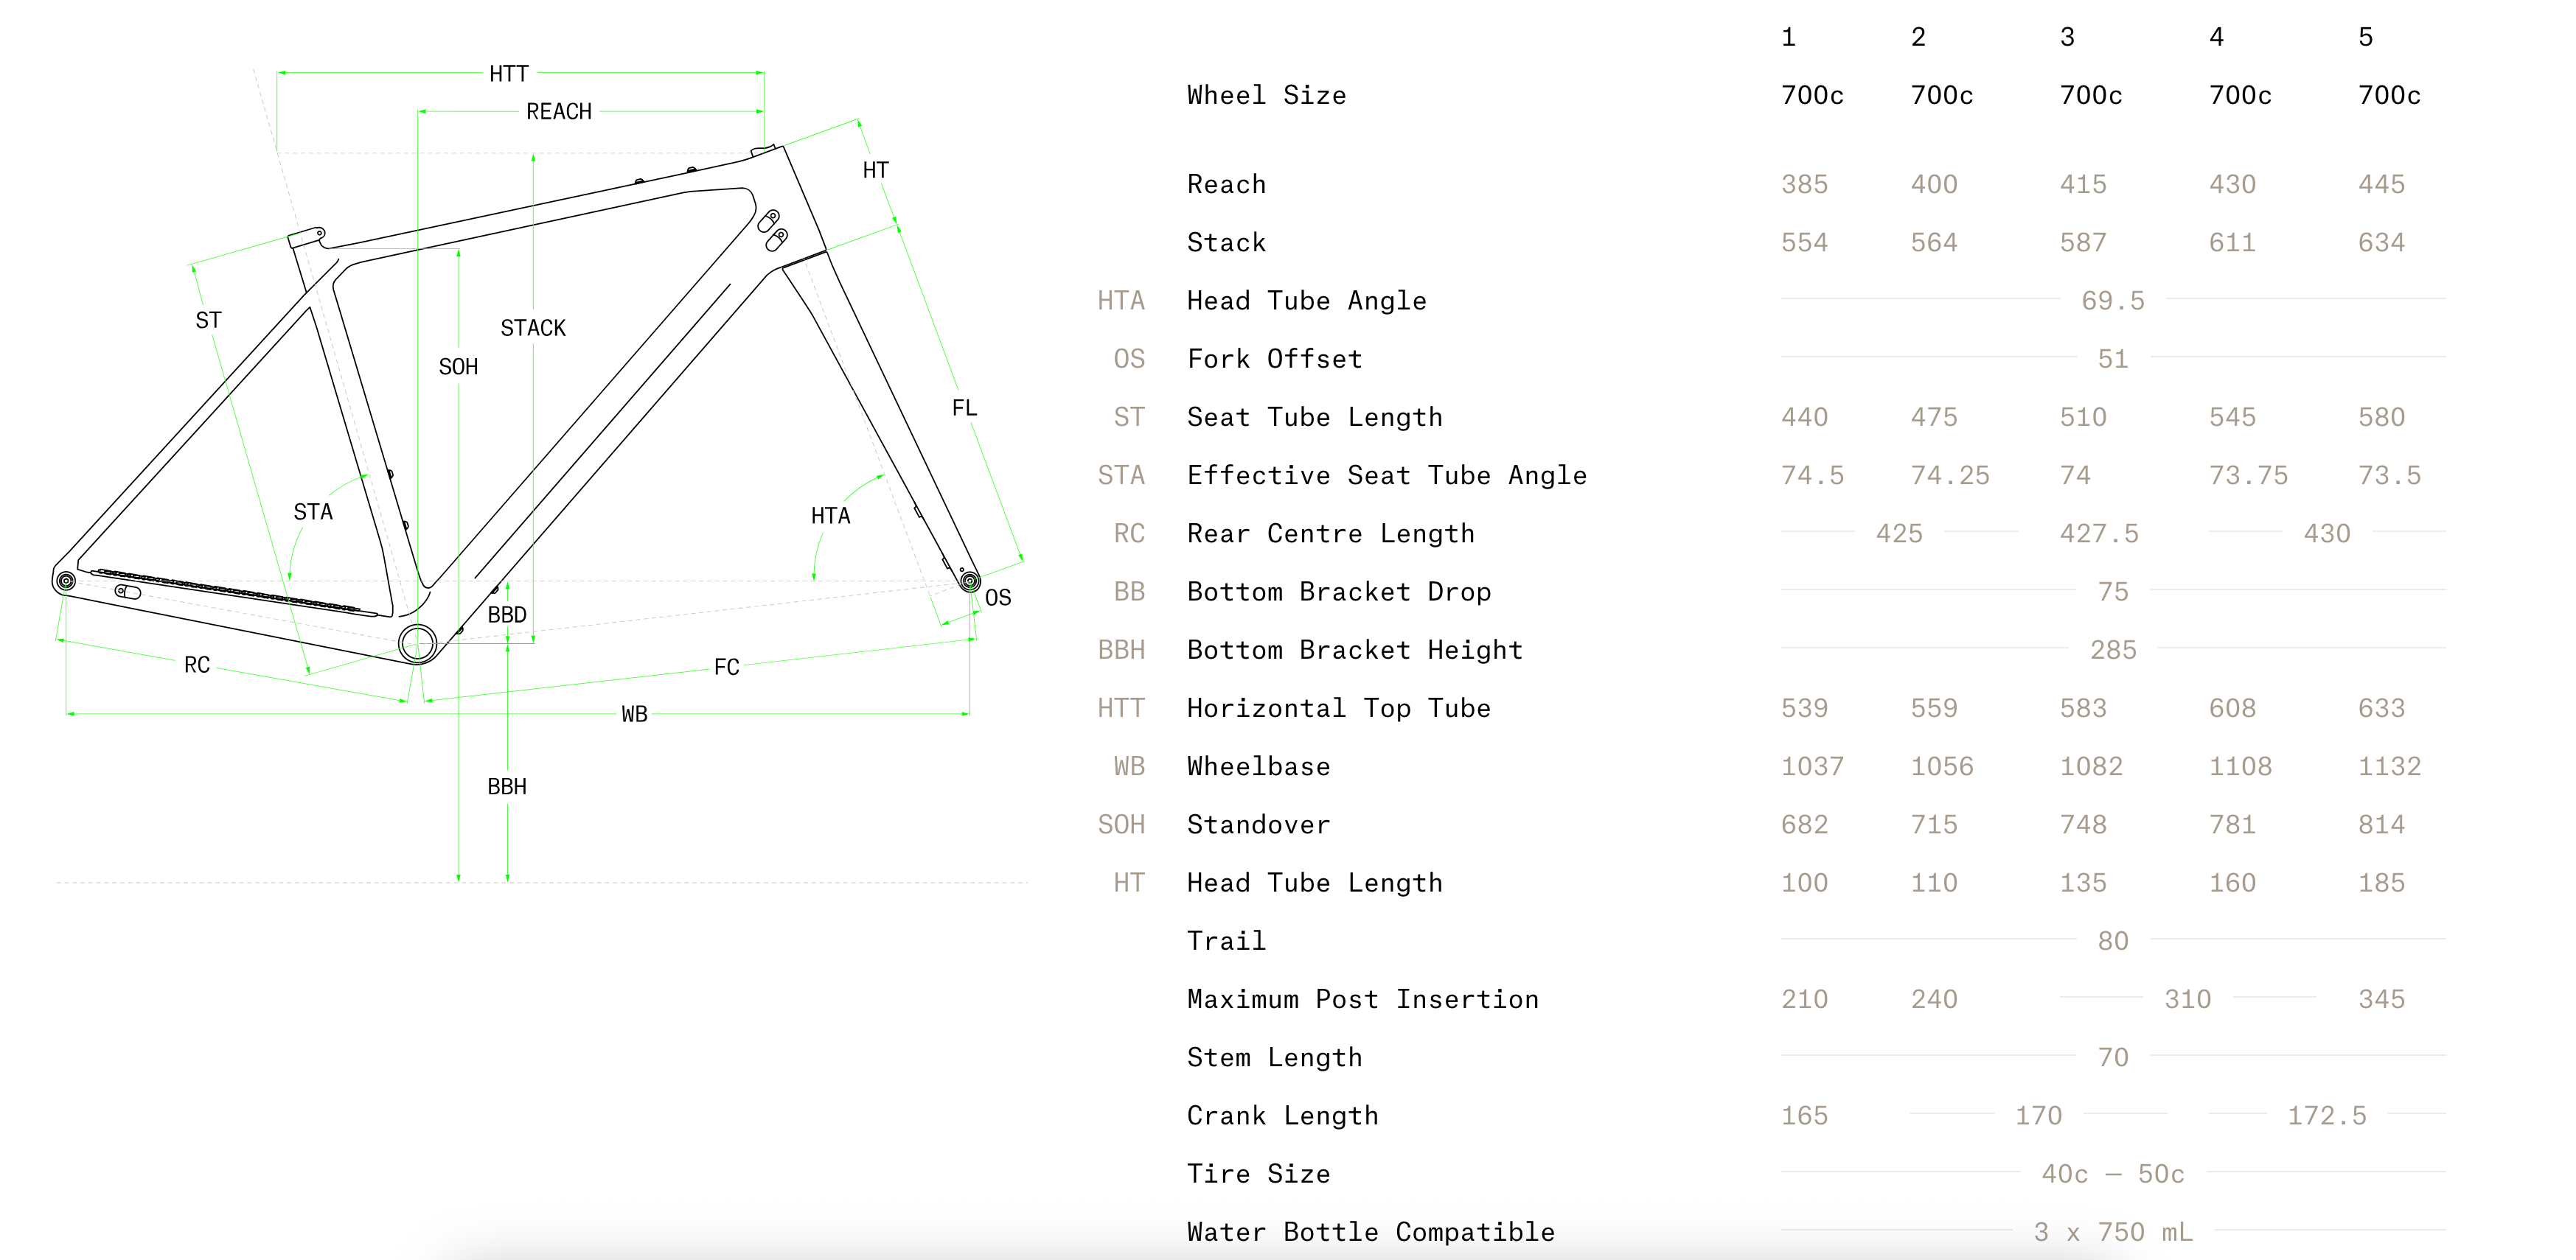The width and height of the screenshot is (2576, 1260).
Task: Select the STACK label on the frame drawing
Action: (533, 328)
